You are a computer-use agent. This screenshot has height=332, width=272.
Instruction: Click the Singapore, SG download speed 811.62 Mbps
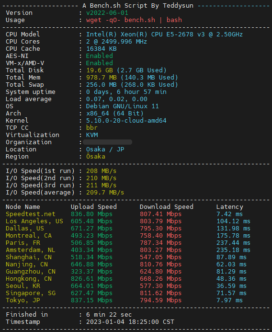pos(160,293)
